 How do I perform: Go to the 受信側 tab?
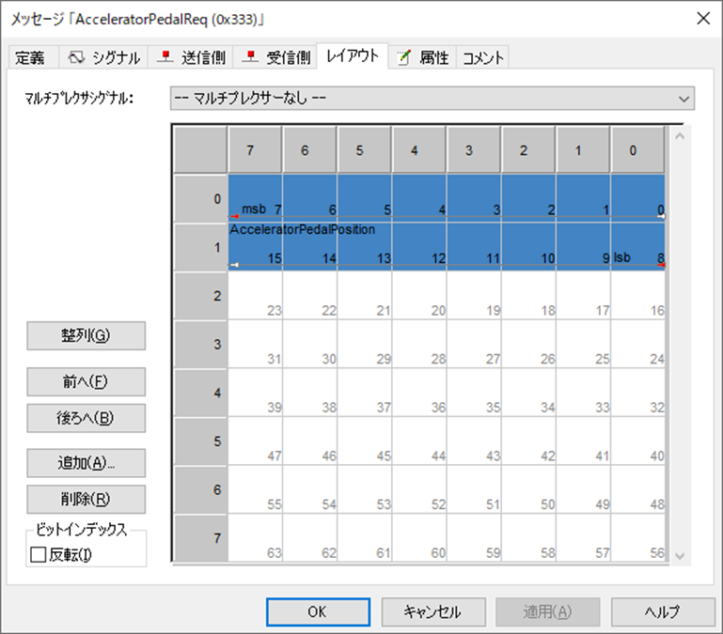275,58
